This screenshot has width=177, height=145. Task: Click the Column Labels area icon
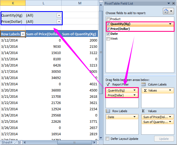pos(143,84)
